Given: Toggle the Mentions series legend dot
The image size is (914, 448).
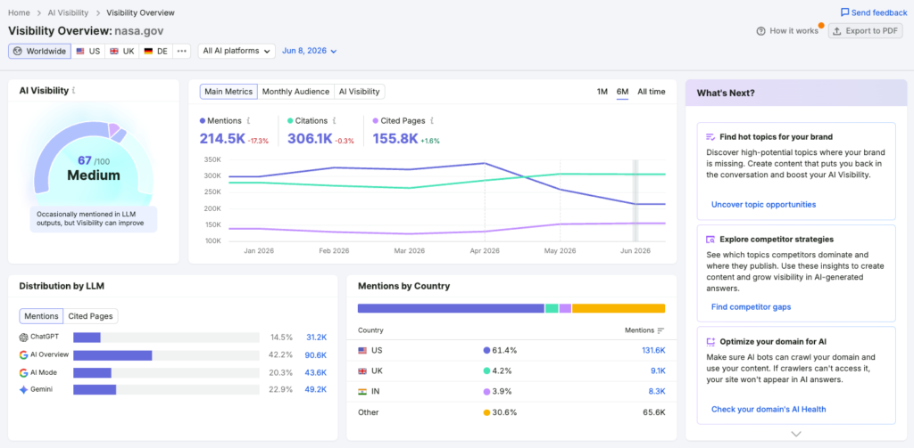Looking at the screenshot, I should tap(203, 121).
